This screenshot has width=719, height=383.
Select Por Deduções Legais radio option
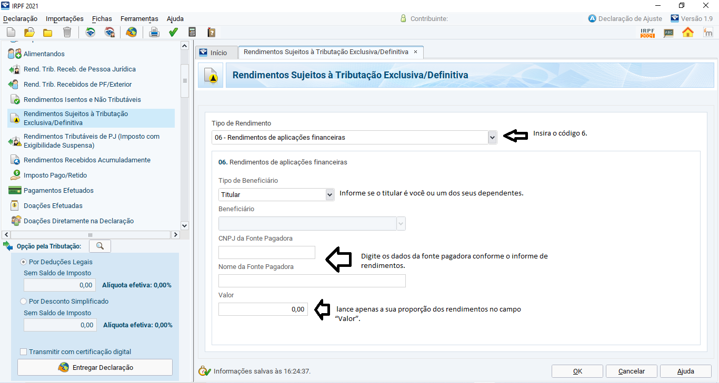pyautogui.click(x=23, y=262)
